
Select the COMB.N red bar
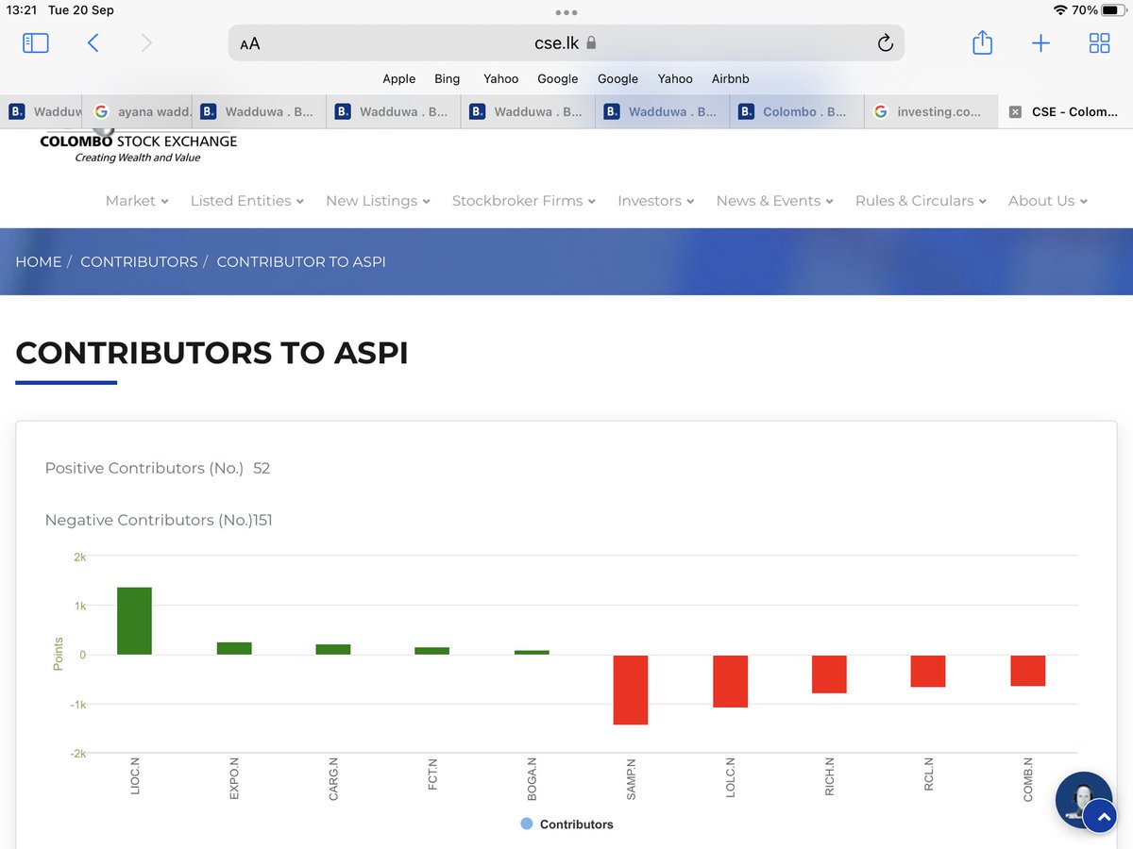[1027, 671]
